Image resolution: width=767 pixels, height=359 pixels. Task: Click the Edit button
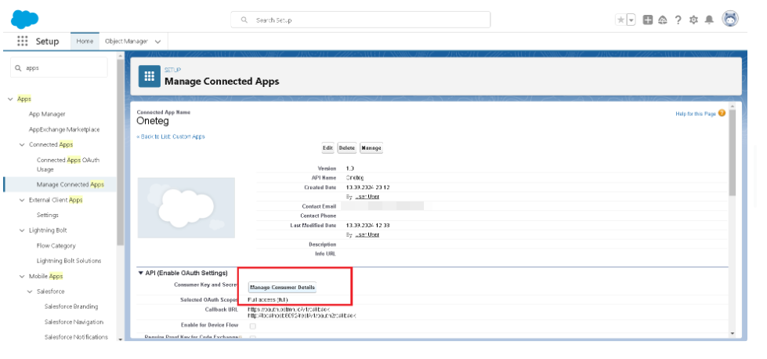(327, 148)
